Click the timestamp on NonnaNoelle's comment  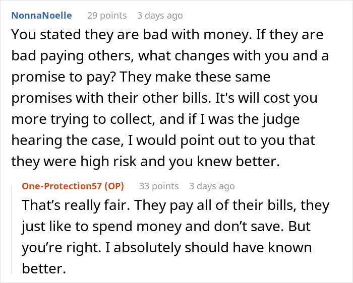coord(159,16)
